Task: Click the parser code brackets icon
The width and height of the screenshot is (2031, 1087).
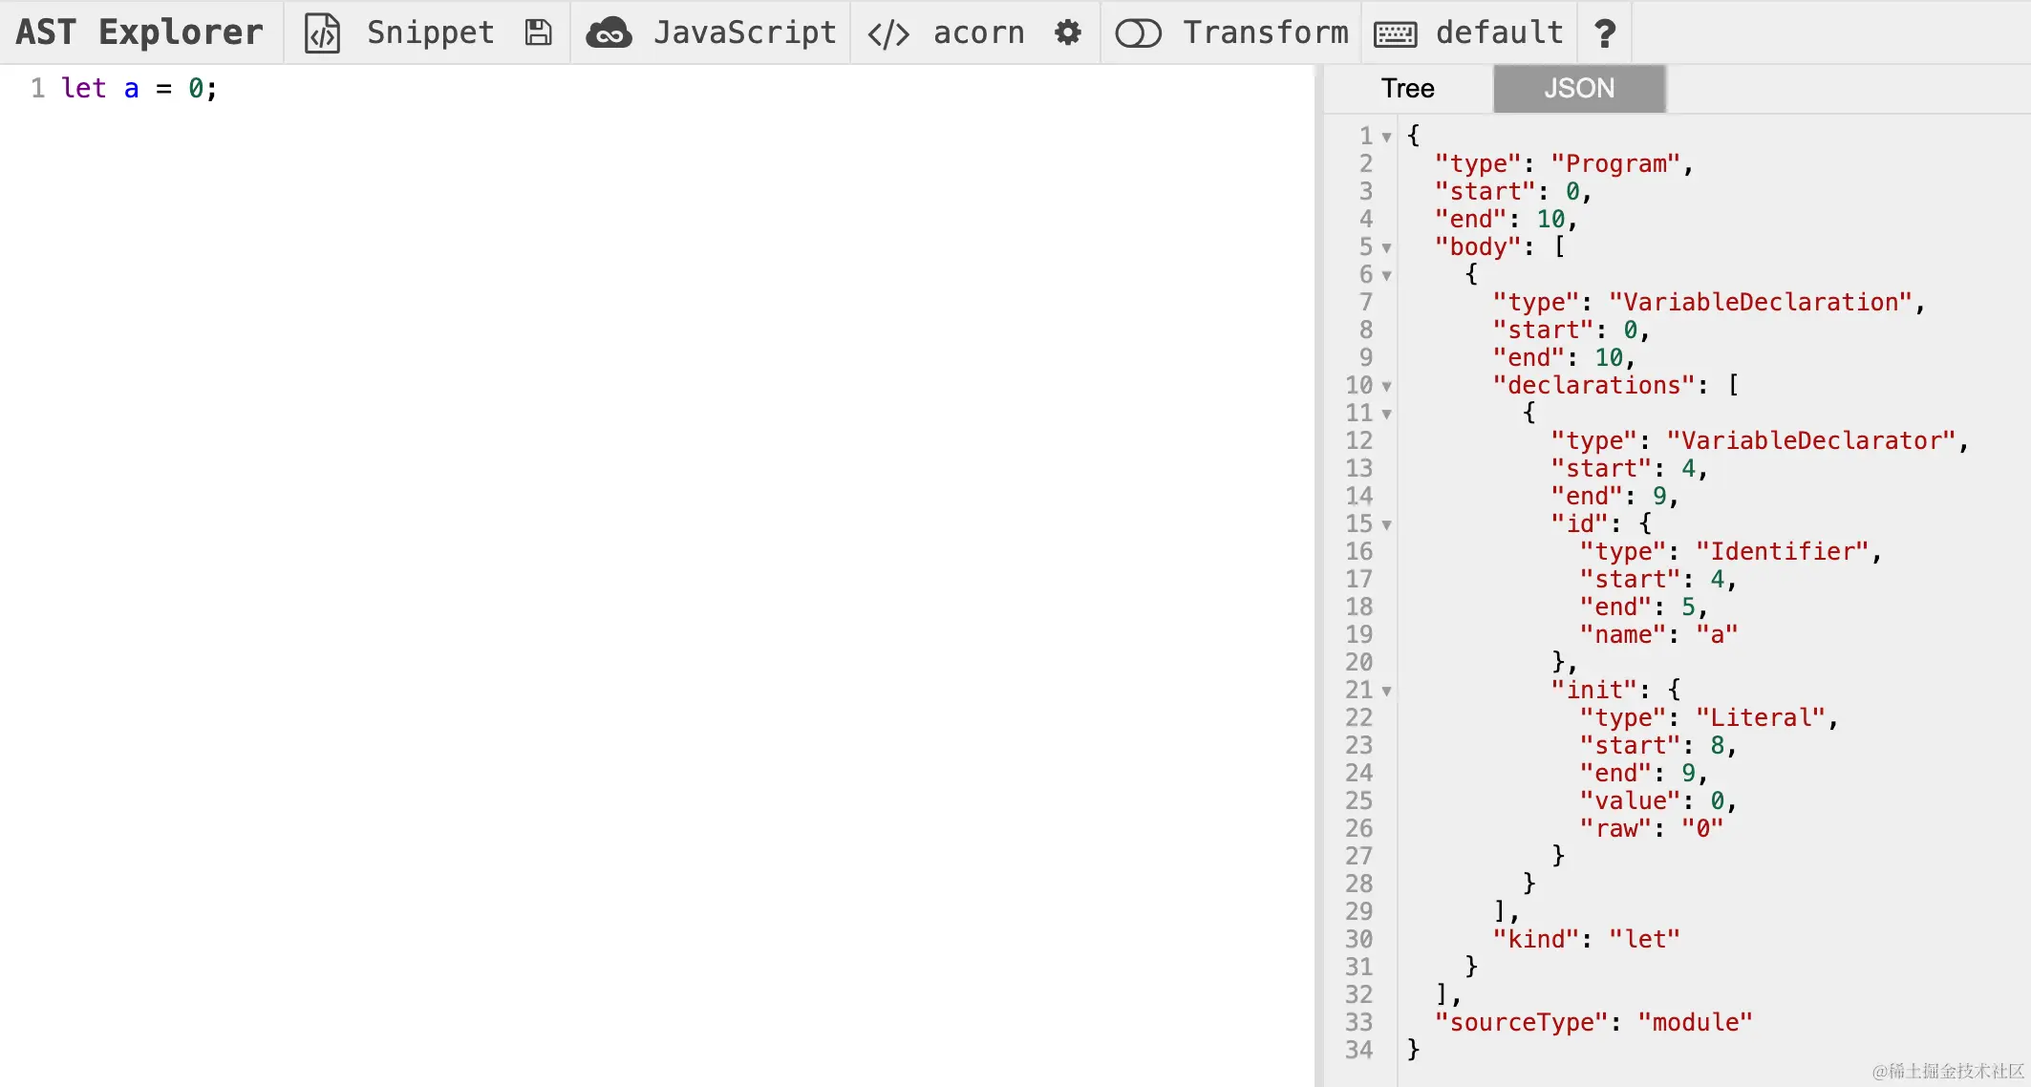Action: click(887, 34)
